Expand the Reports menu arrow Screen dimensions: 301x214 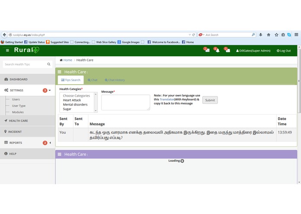click(x=50, y=143)
